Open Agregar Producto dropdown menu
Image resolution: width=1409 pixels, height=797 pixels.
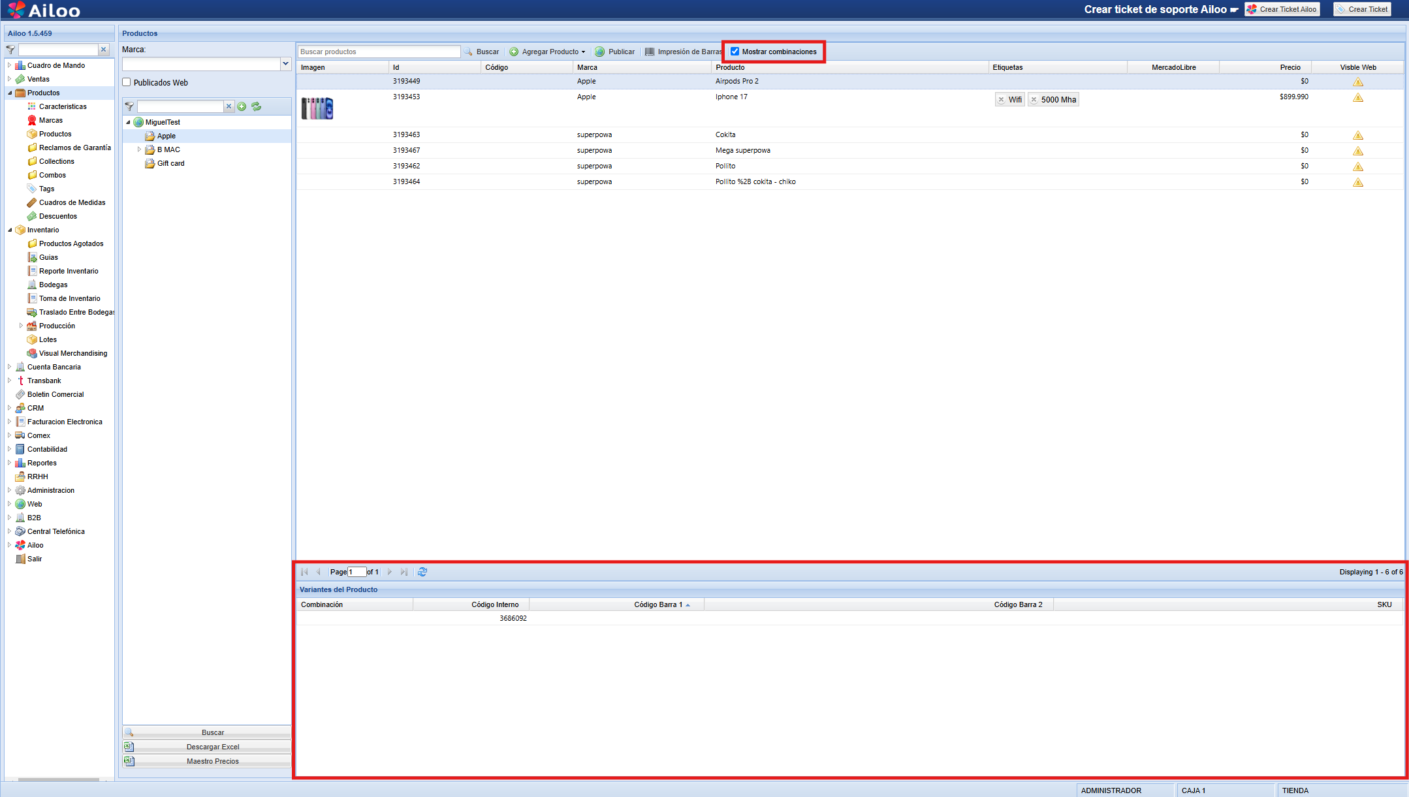(x=583, y=52)
